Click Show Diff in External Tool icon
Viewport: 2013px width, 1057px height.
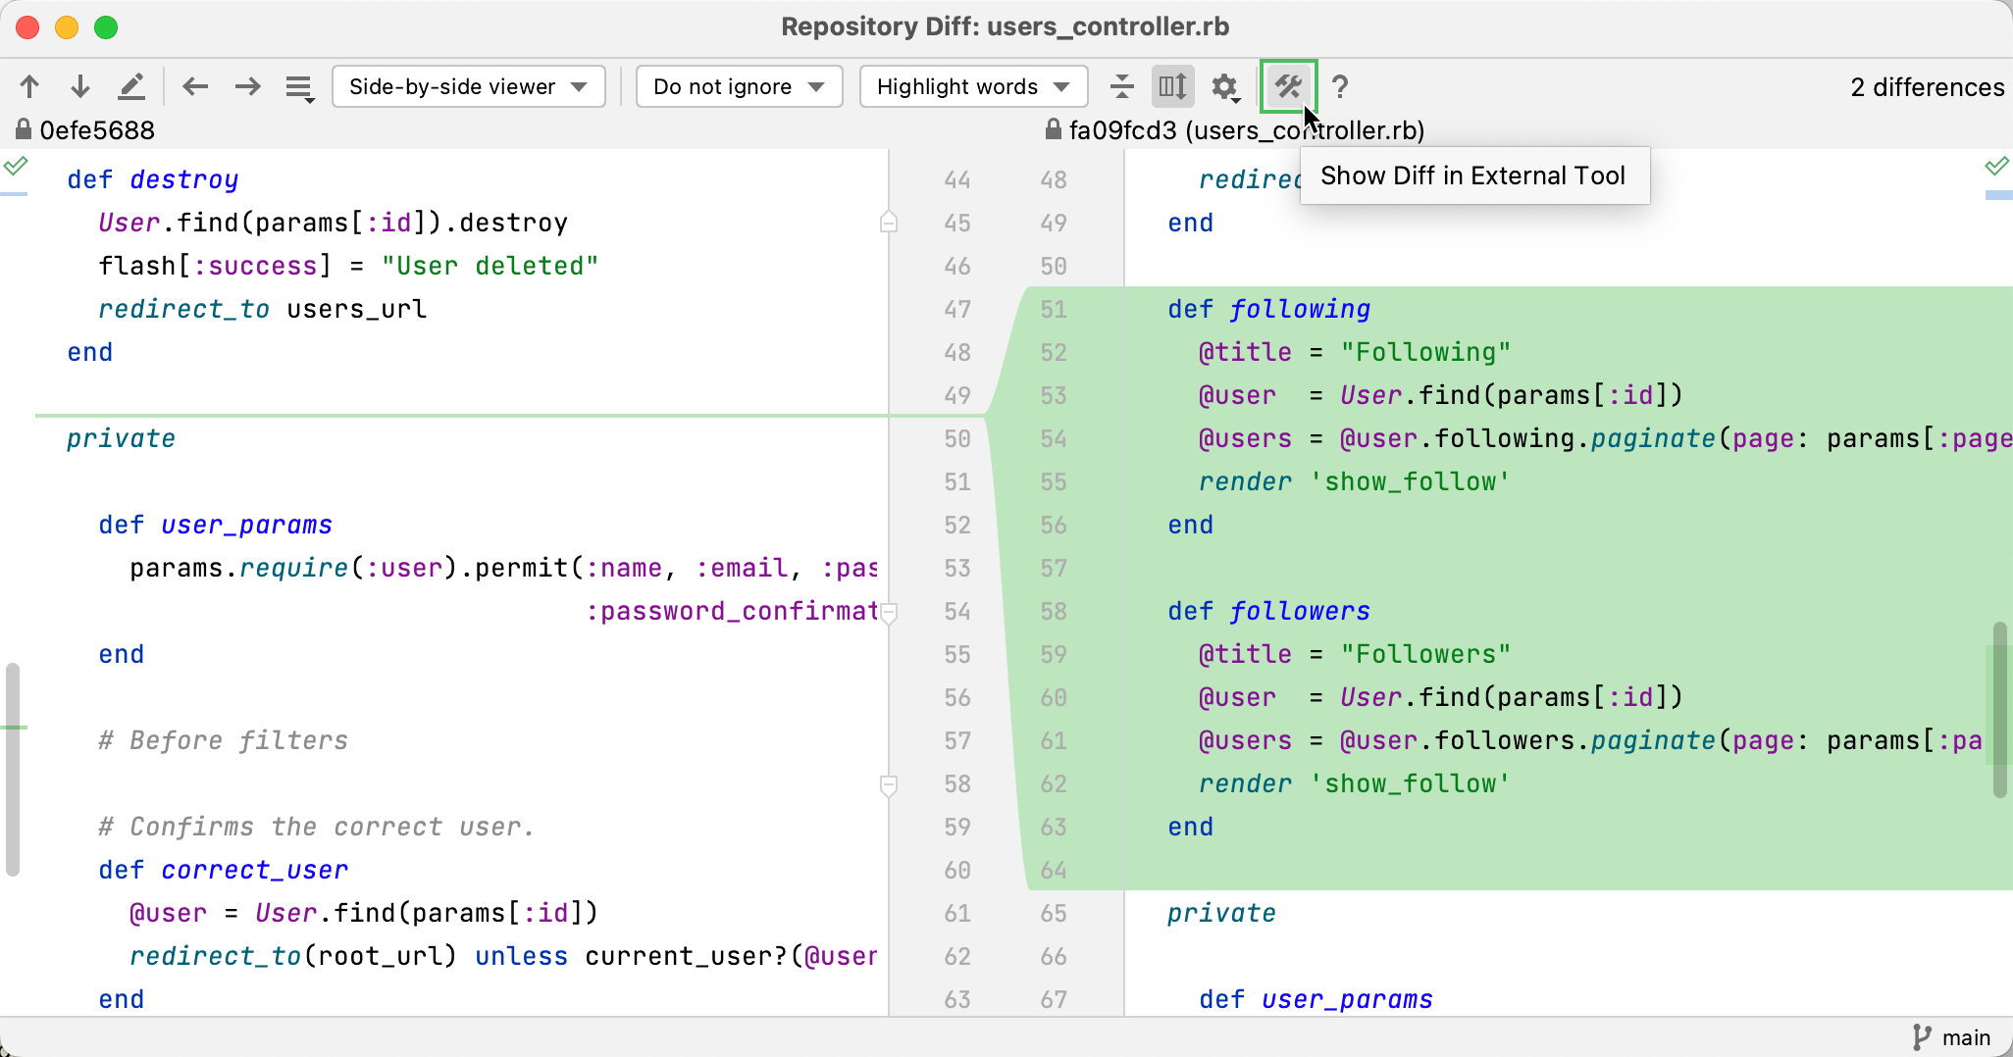1287,87
